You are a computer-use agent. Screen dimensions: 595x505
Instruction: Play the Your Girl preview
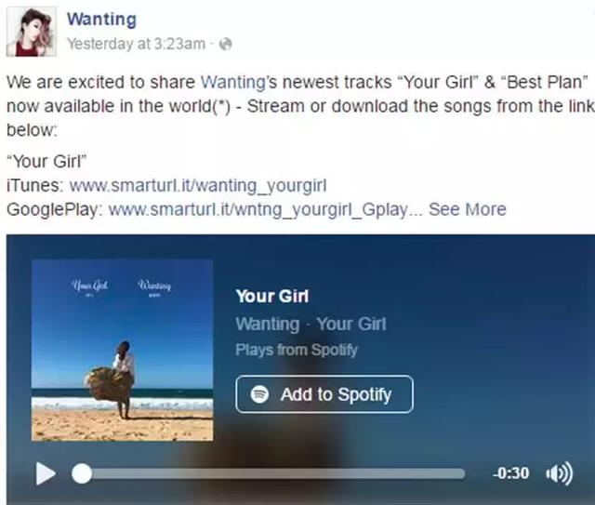[x=46, y=473]
